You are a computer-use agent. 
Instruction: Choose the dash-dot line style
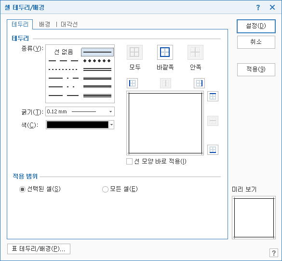(x=63, y=78)
